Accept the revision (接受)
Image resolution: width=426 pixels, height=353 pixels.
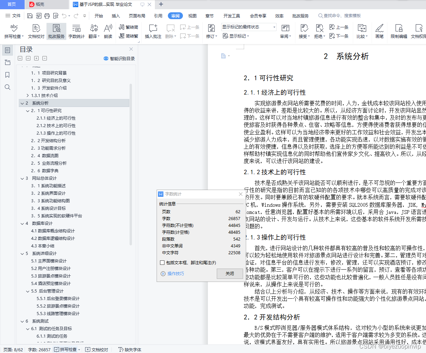pyautogui.click(x=304, y=31)
